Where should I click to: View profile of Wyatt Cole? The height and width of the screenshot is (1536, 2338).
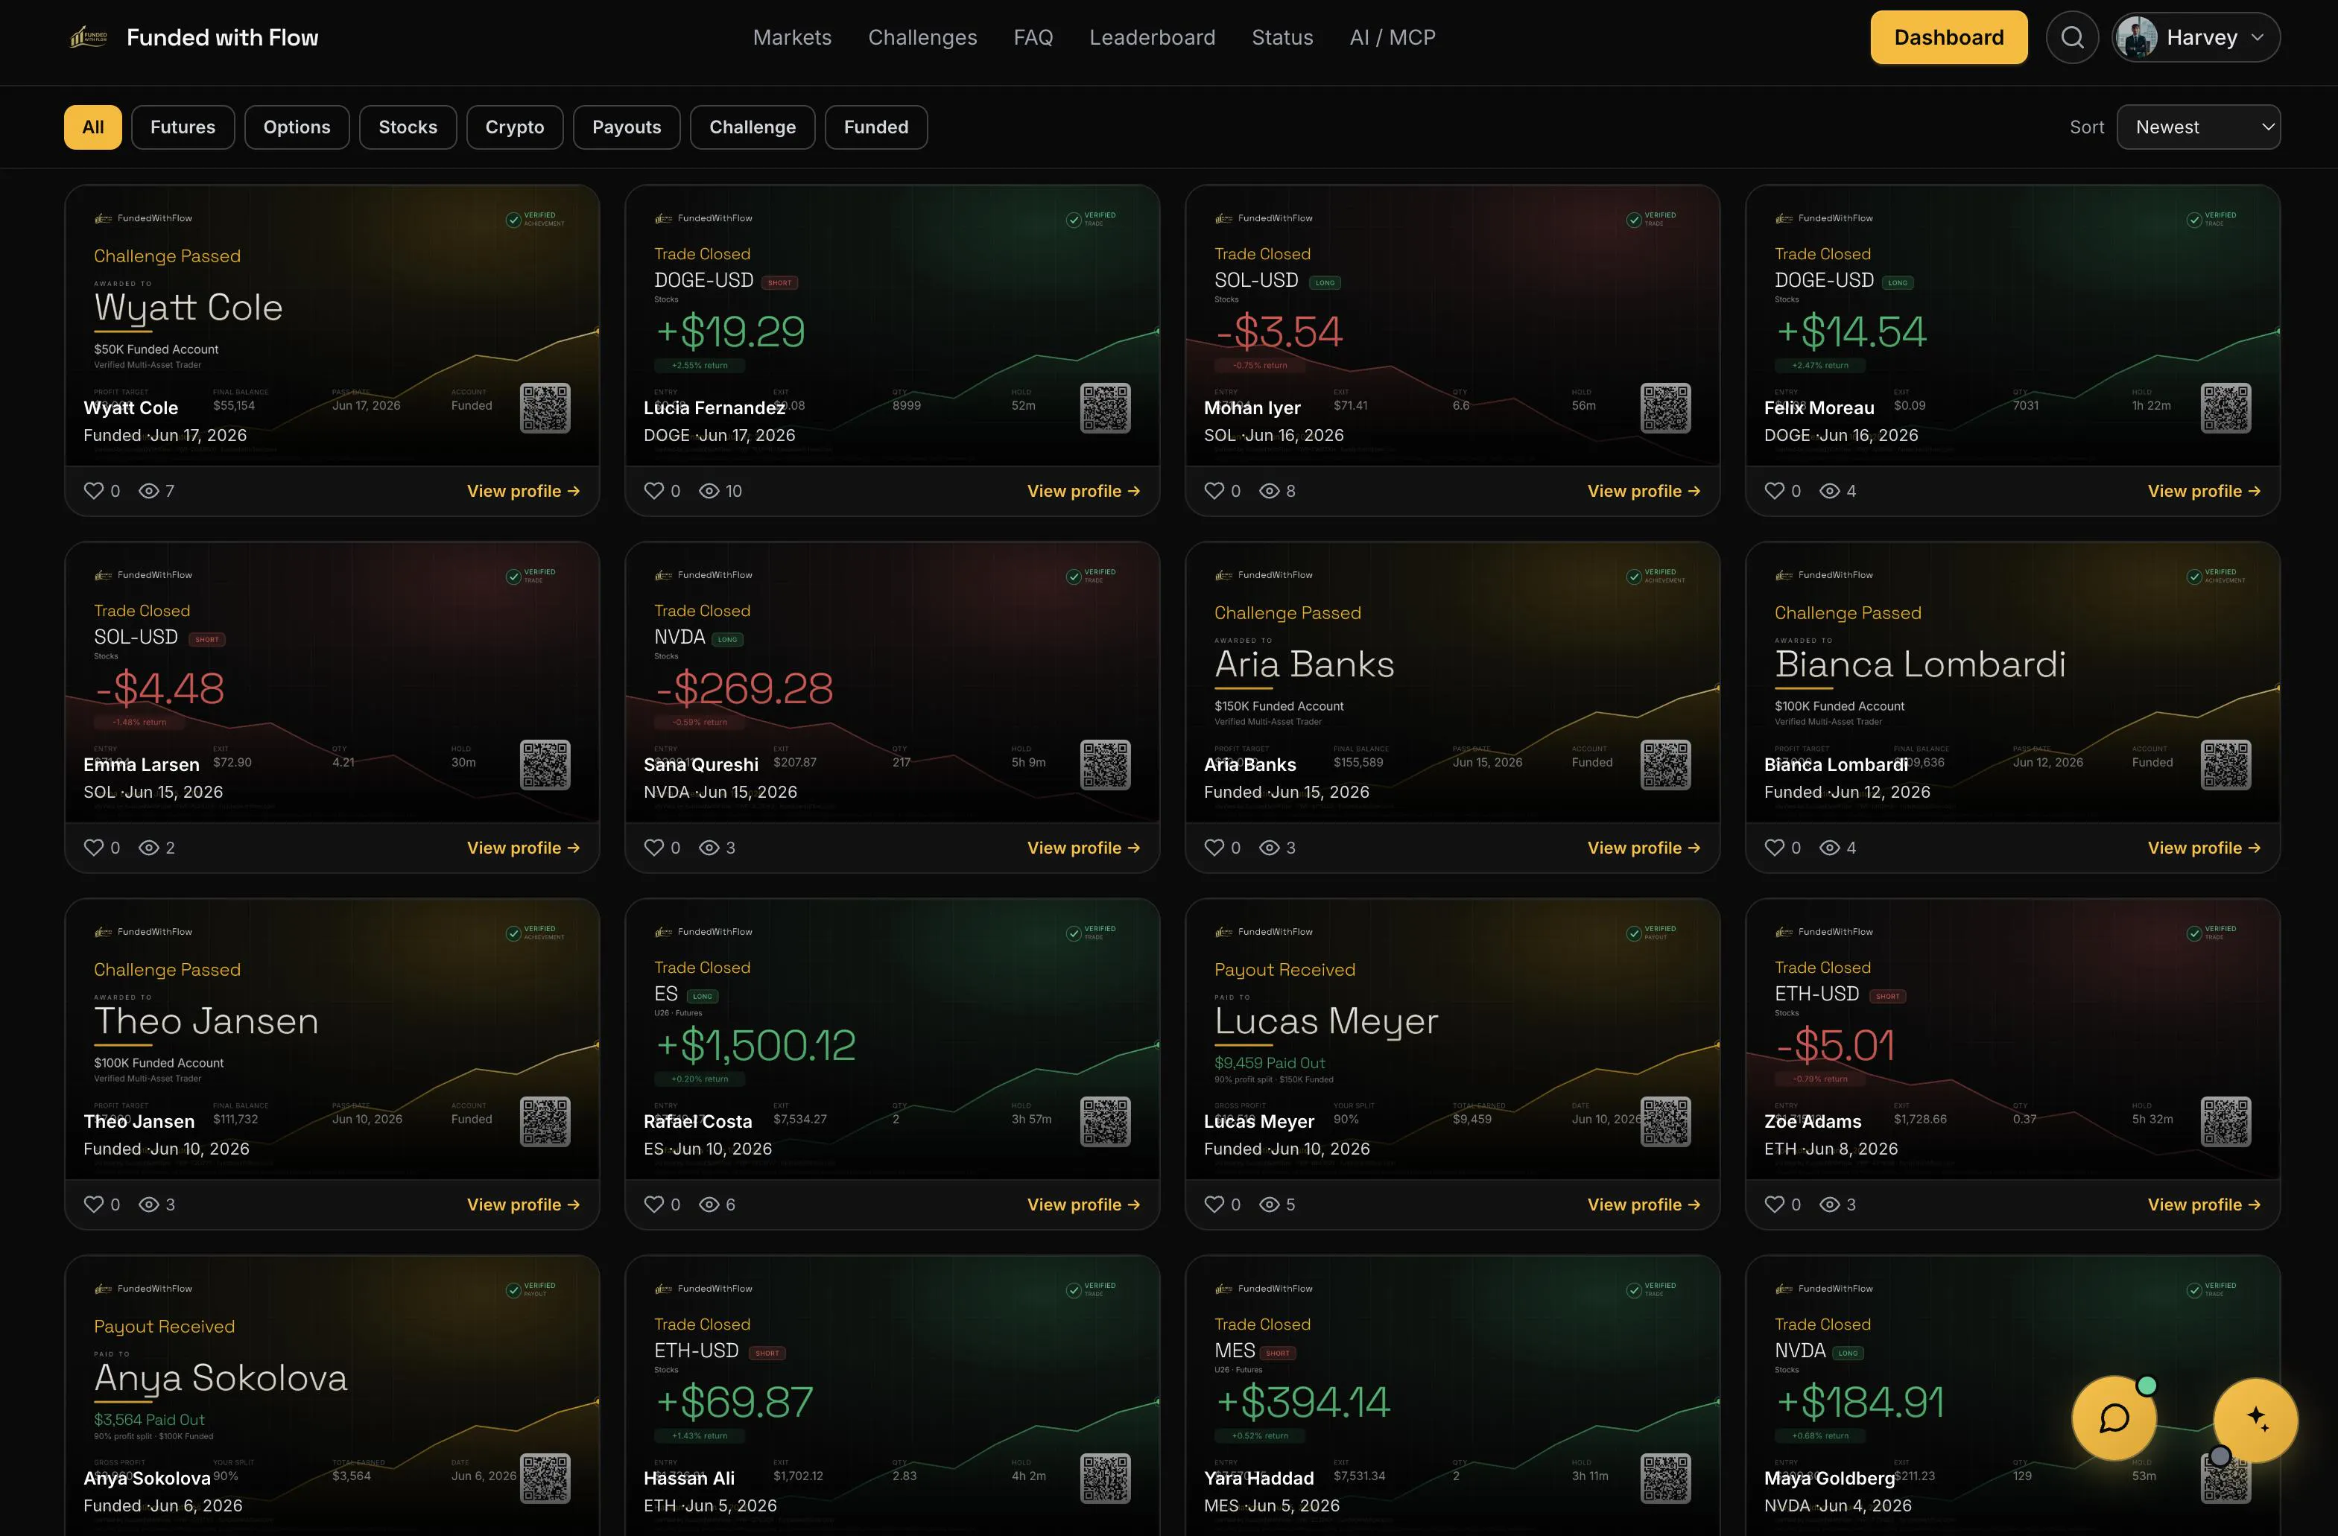(x=524, y=491)
